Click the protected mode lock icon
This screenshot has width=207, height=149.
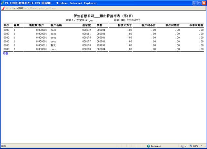coord(182,146)
